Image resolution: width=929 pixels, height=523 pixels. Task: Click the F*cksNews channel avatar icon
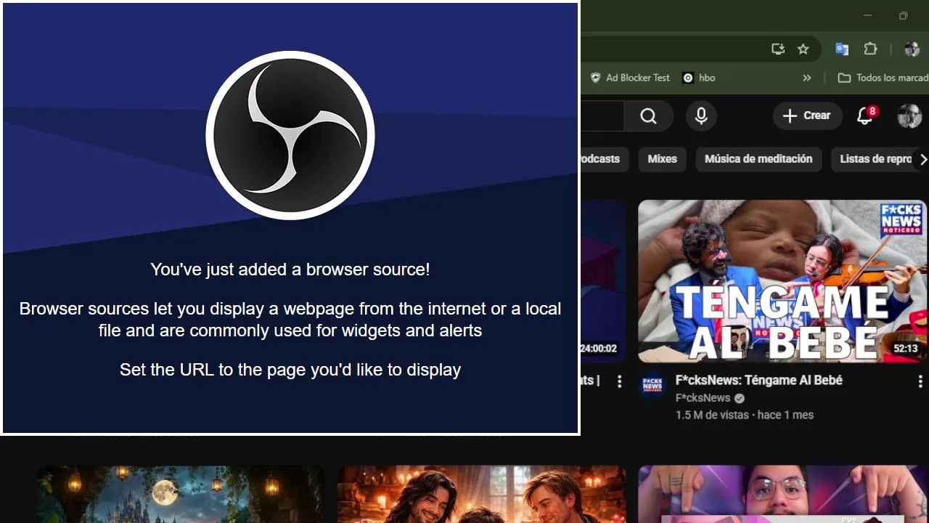click(652, 385)
